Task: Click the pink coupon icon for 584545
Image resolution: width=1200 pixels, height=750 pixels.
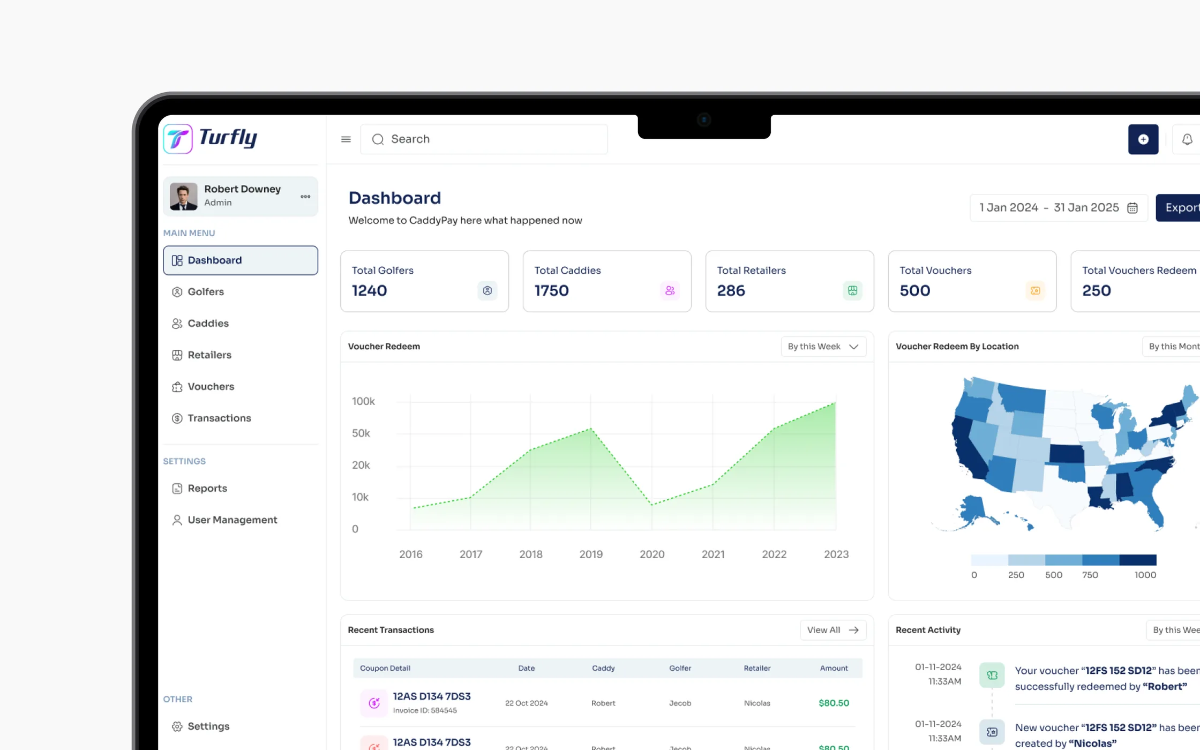Action: pos(374,703)
